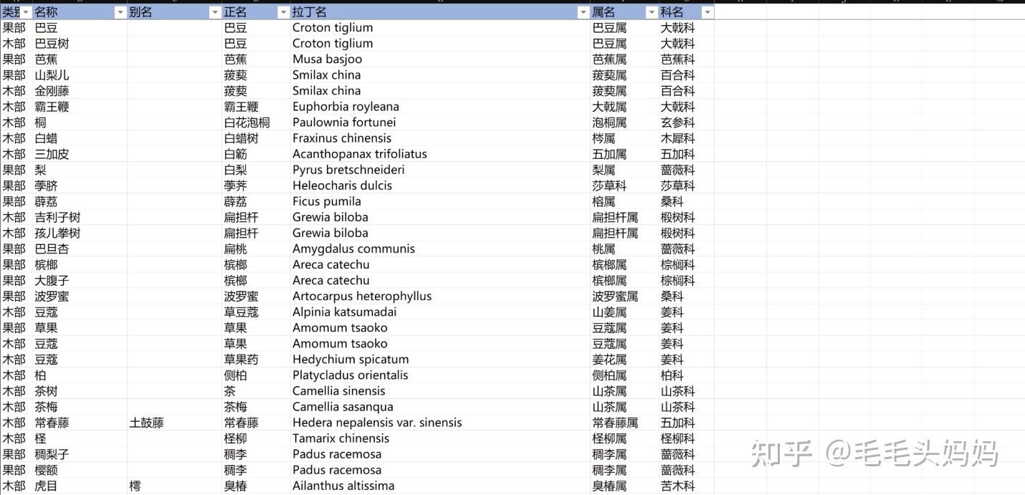Select the 五加属 genus cell

[x=624, y=154]
